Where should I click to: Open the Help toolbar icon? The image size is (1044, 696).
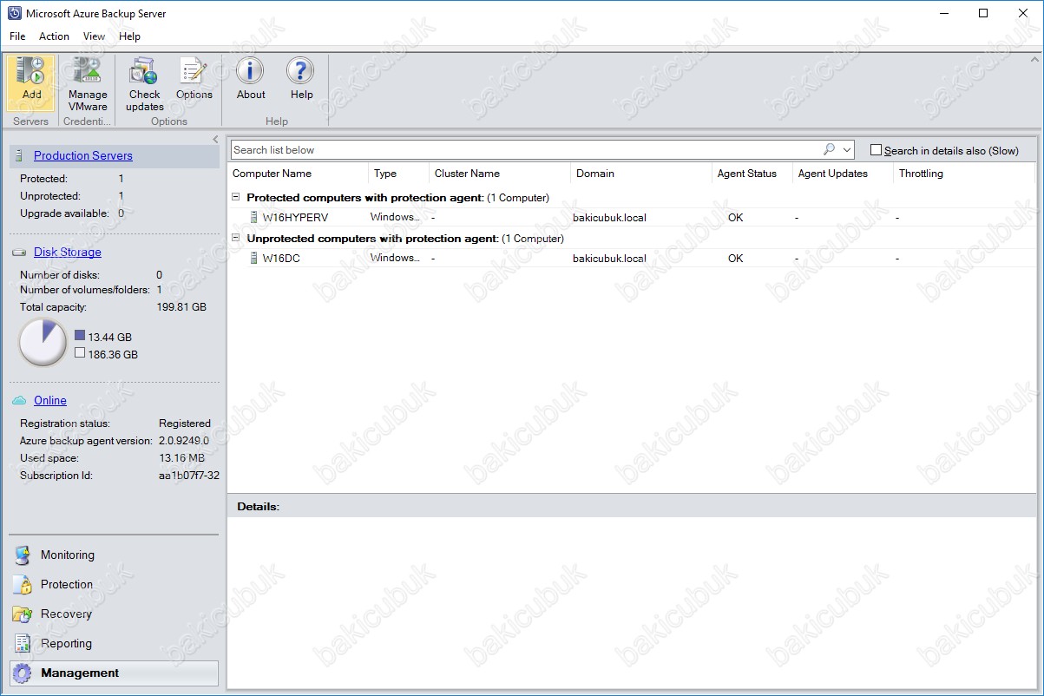click(x=301, y=71)
